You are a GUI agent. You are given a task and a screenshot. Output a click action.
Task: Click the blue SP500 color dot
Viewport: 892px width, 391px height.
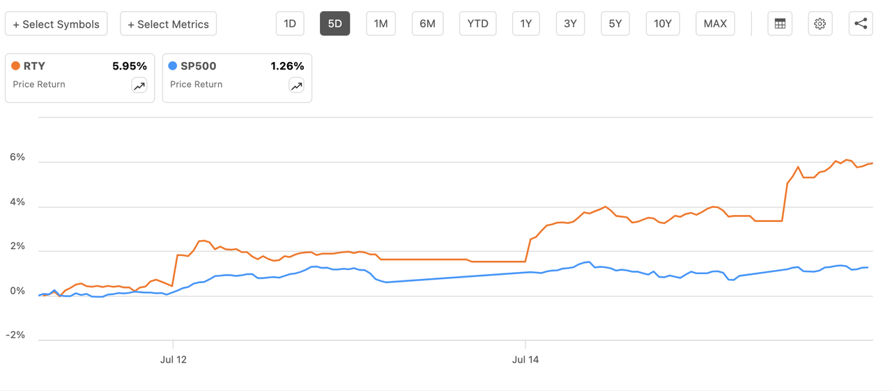(173, 66)
